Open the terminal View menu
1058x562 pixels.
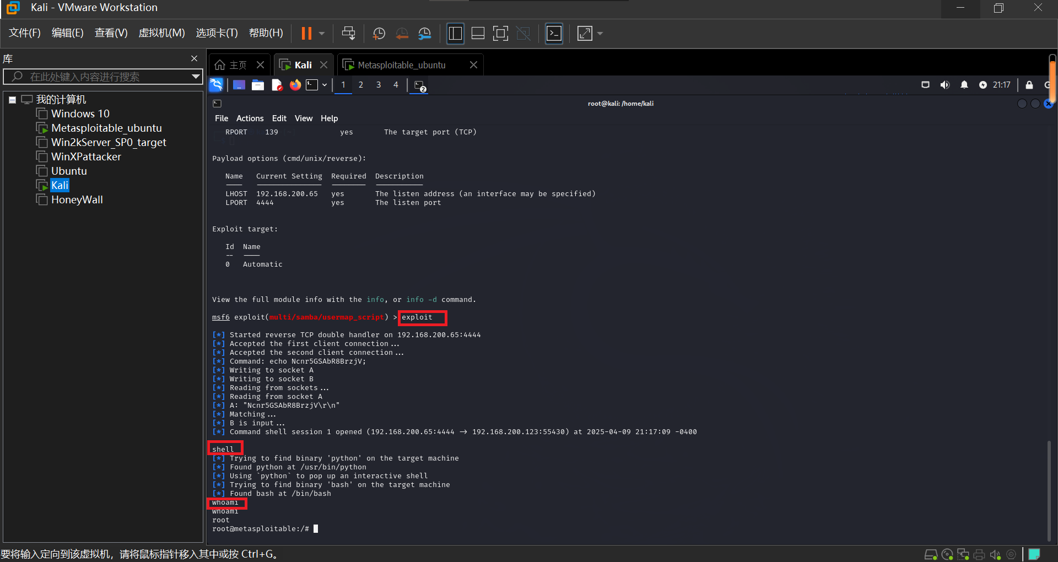(x=303, y=118)
